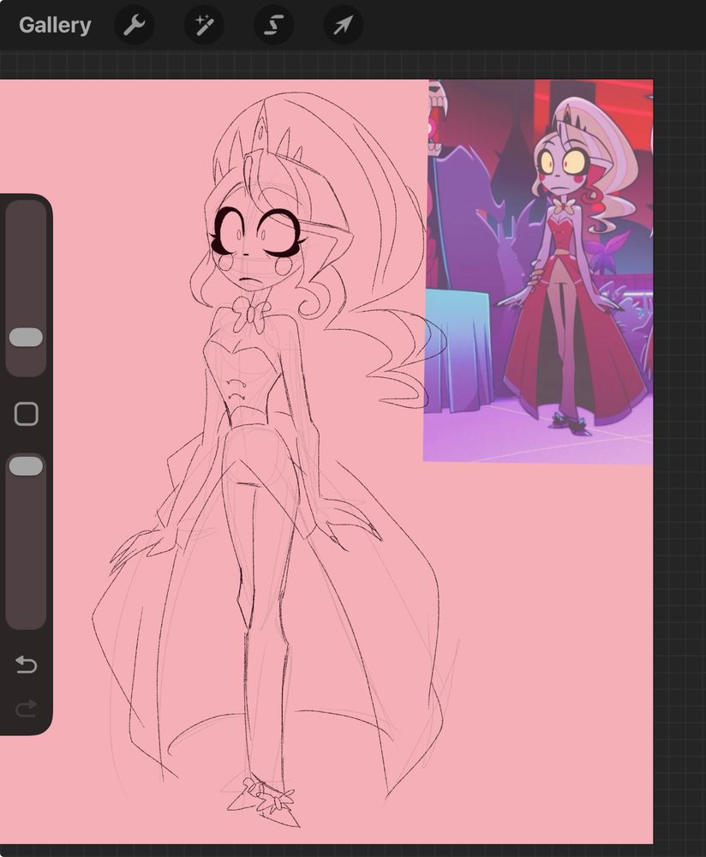Image resolution: width=706 pixels, height=857 pixels.
Task: Click the brush size slider handle
Action: (x=27, y=337)
